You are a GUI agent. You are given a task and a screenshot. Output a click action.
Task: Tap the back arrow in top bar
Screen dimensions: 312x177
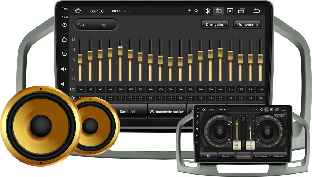click(257, 11)
